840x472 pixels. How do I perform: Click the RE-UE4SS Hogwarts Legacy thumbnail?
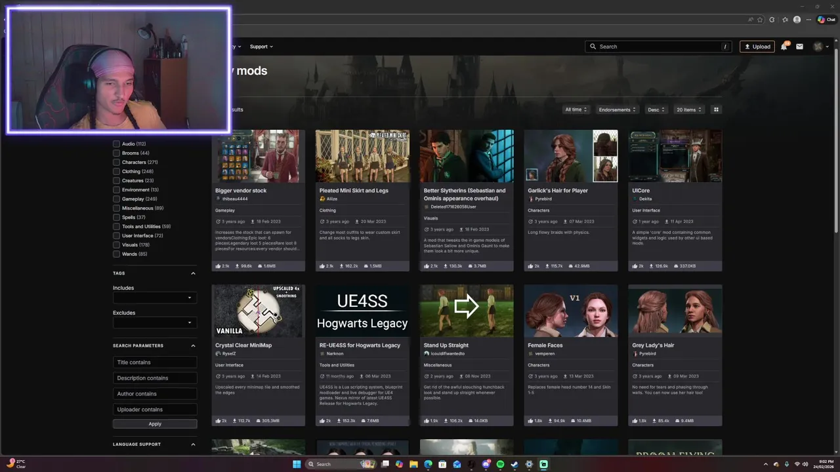(362, 311)
